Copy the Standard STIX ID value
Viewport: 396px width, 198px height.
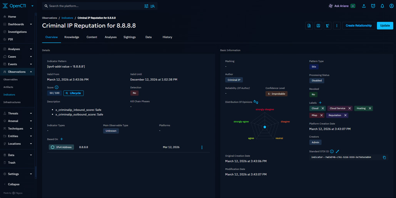(384, 158)
